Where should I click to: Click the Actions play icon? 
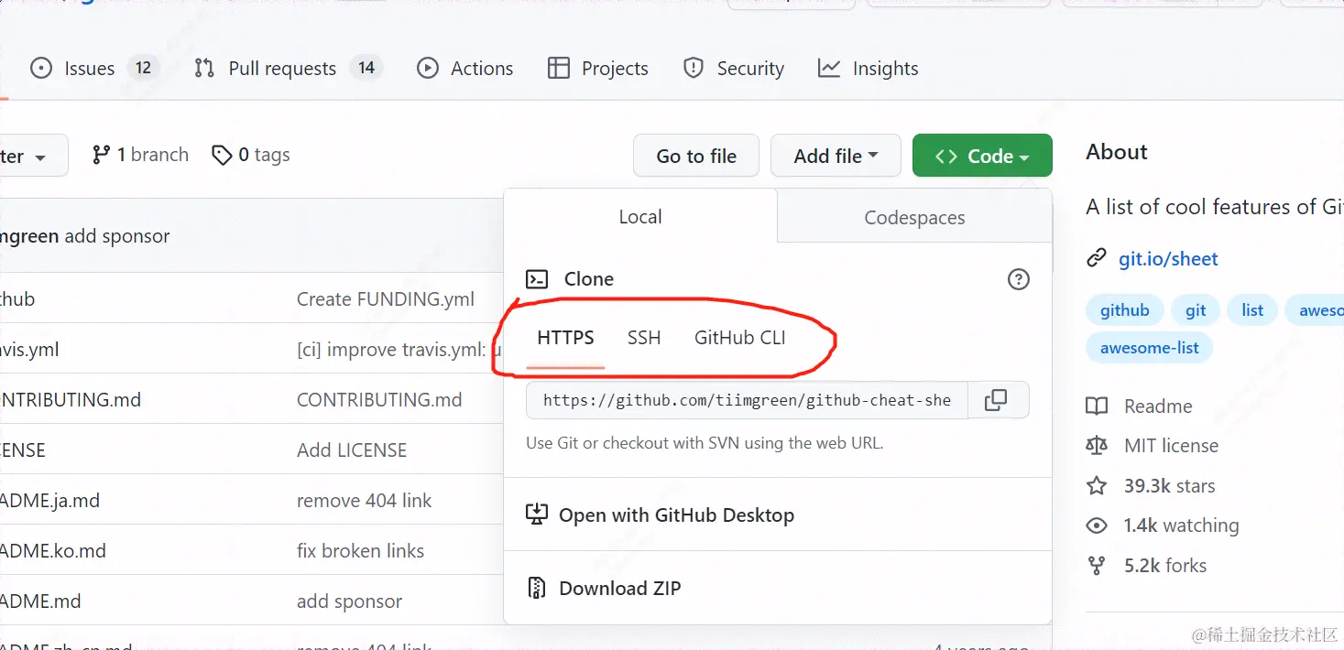pyautogui.click(x=428, y=69)
